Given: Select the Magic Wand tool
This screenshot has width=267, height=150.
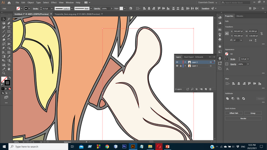Looking at the screenshot, I should pyautogui.click(x=9, y=19).
